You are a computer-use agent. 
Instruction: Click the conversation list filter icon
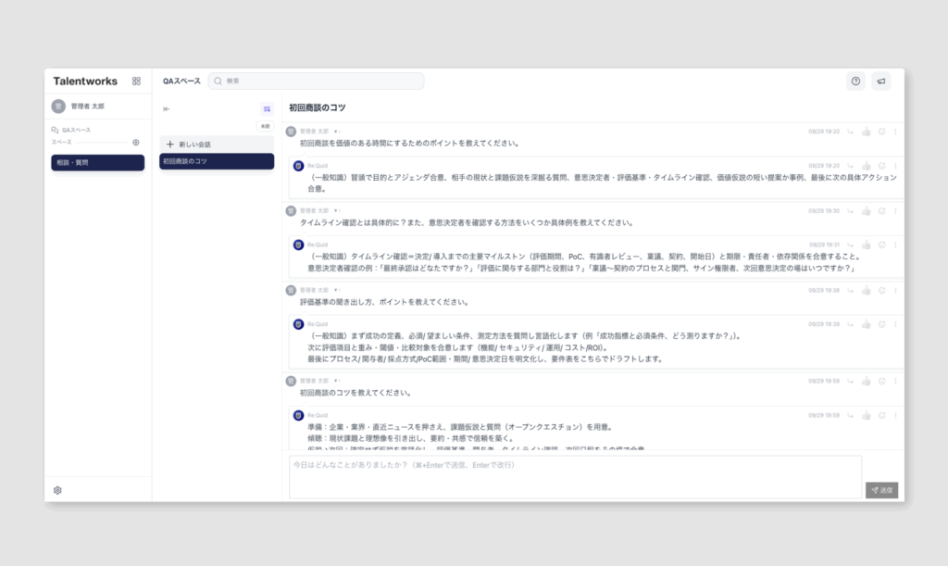[x=267, y=109]
